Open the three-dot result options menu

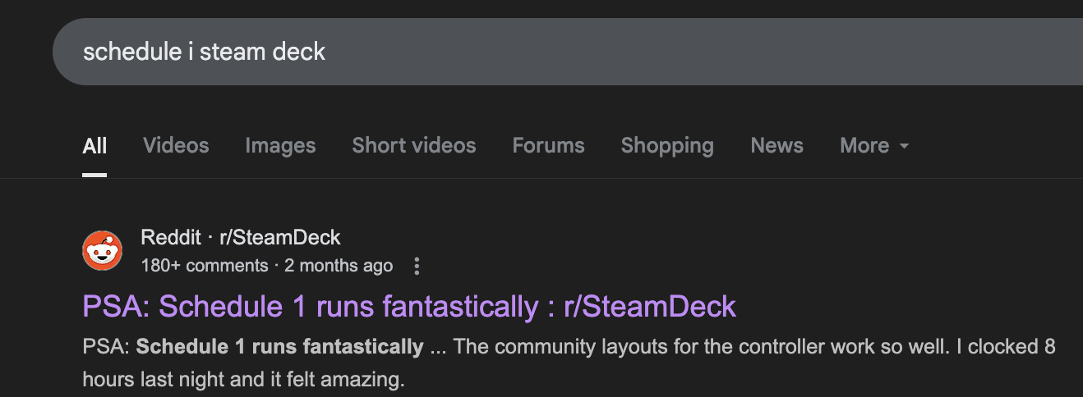tap(417, 266)
